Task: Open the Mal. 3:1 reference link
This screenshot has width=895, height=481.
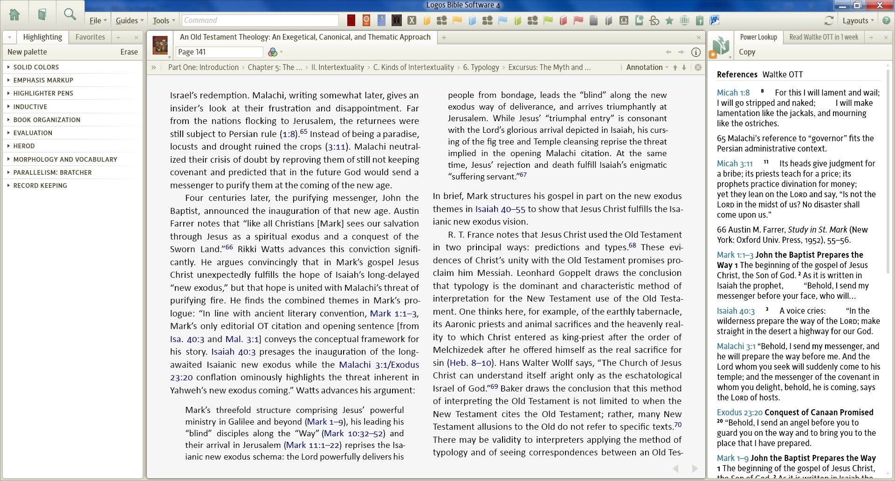Action: (242, 339)
